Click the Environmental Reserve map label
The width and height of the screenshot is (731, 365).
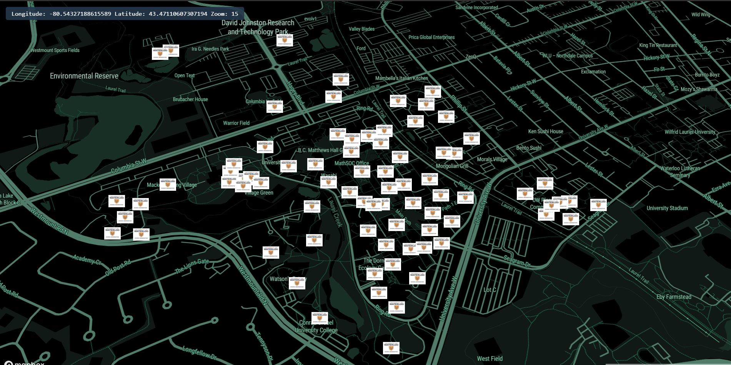84,76
